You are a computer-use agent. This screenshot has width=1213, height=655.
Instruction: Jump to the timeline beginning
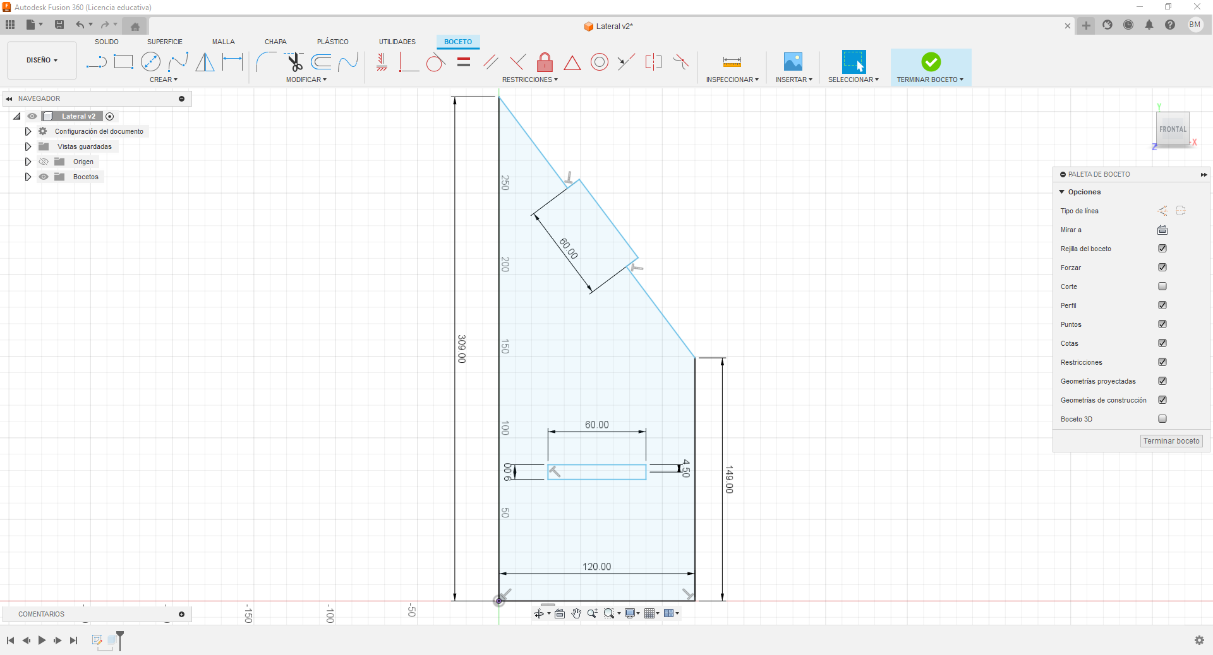10,640
